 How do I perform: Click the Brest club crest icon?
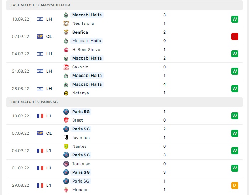[66, 120]
